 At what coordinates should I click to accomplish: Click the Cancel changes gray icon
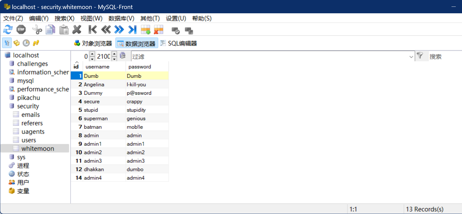[x=189, y=30]
